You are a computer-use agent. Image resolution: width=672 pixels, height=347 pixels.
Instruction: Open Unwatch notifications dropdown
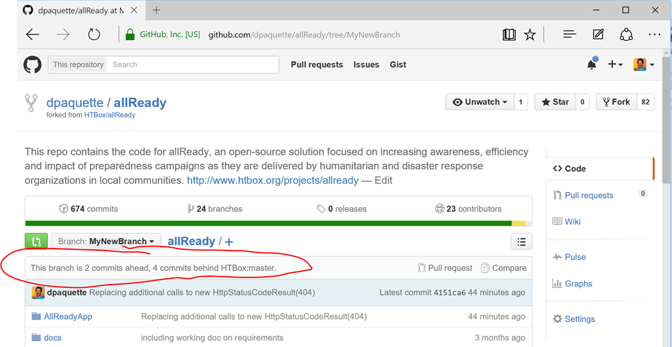coord(480,102)
